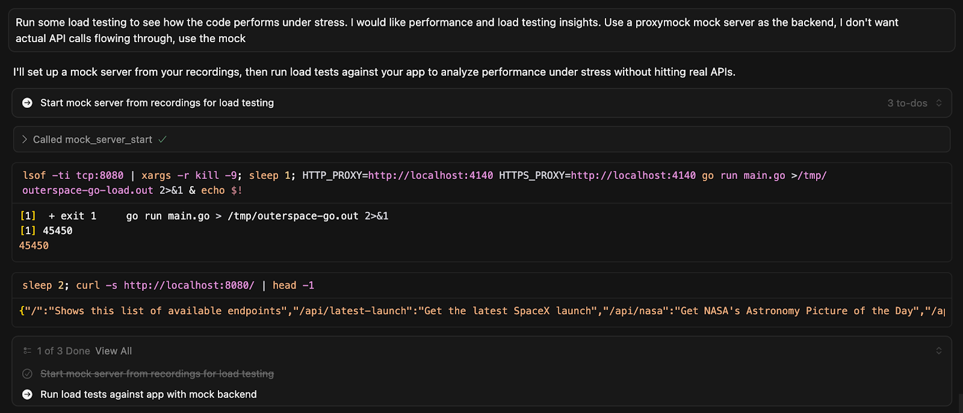Viewport: 963px width, 413px height.
Task: Open the up-down chevrons next to "3 to-dos"
Action: [938, 103]
